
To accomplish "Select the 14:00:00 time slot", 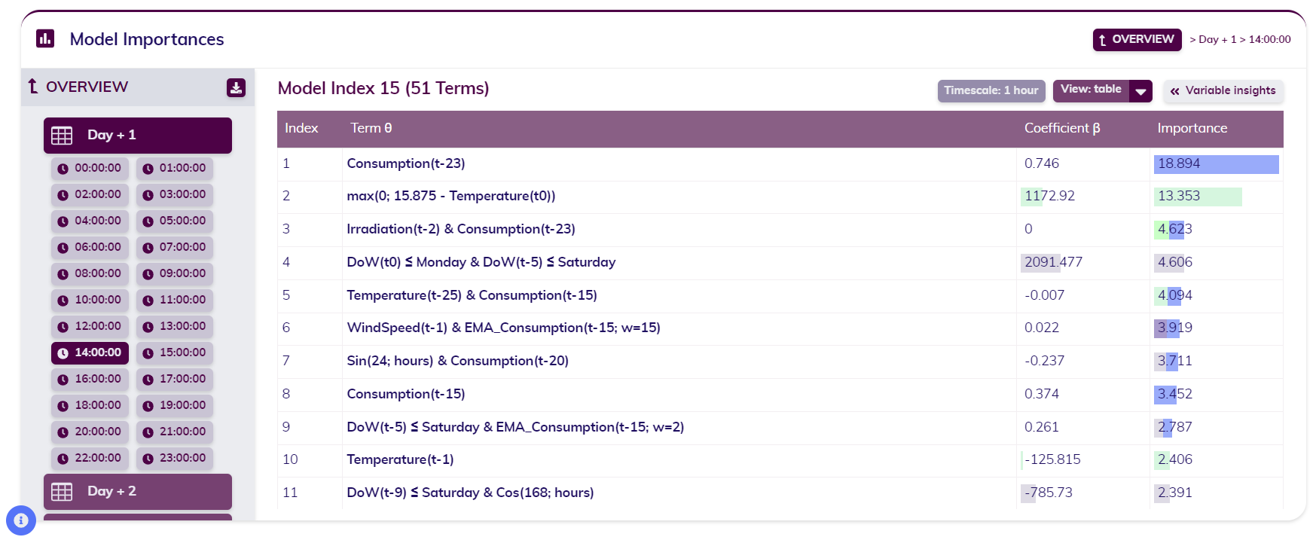I will 90,352.
